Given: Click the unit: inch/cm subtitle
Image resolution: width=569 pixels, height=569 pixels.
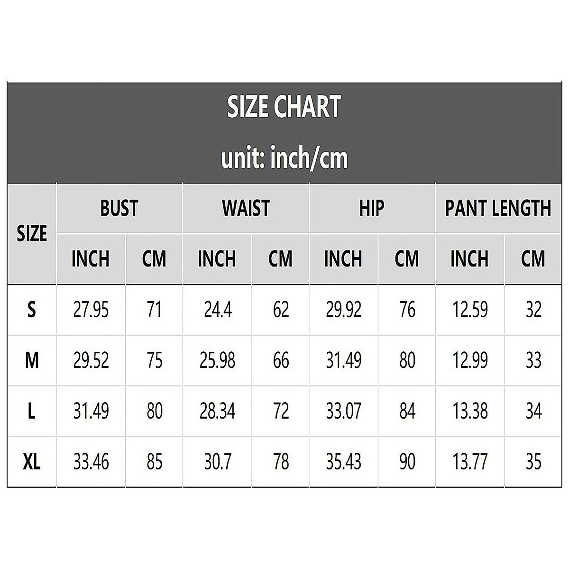Looking at the screenshot, I should click(284, 158).
